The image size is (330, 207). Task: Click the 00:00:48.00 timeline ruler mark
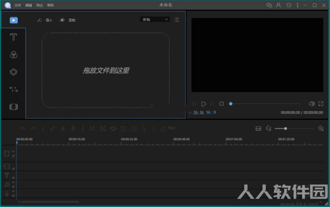tap(181, 139)
